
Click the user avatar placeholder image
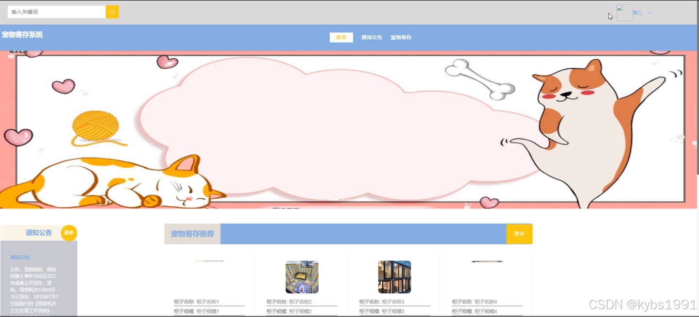coord(625,13)
